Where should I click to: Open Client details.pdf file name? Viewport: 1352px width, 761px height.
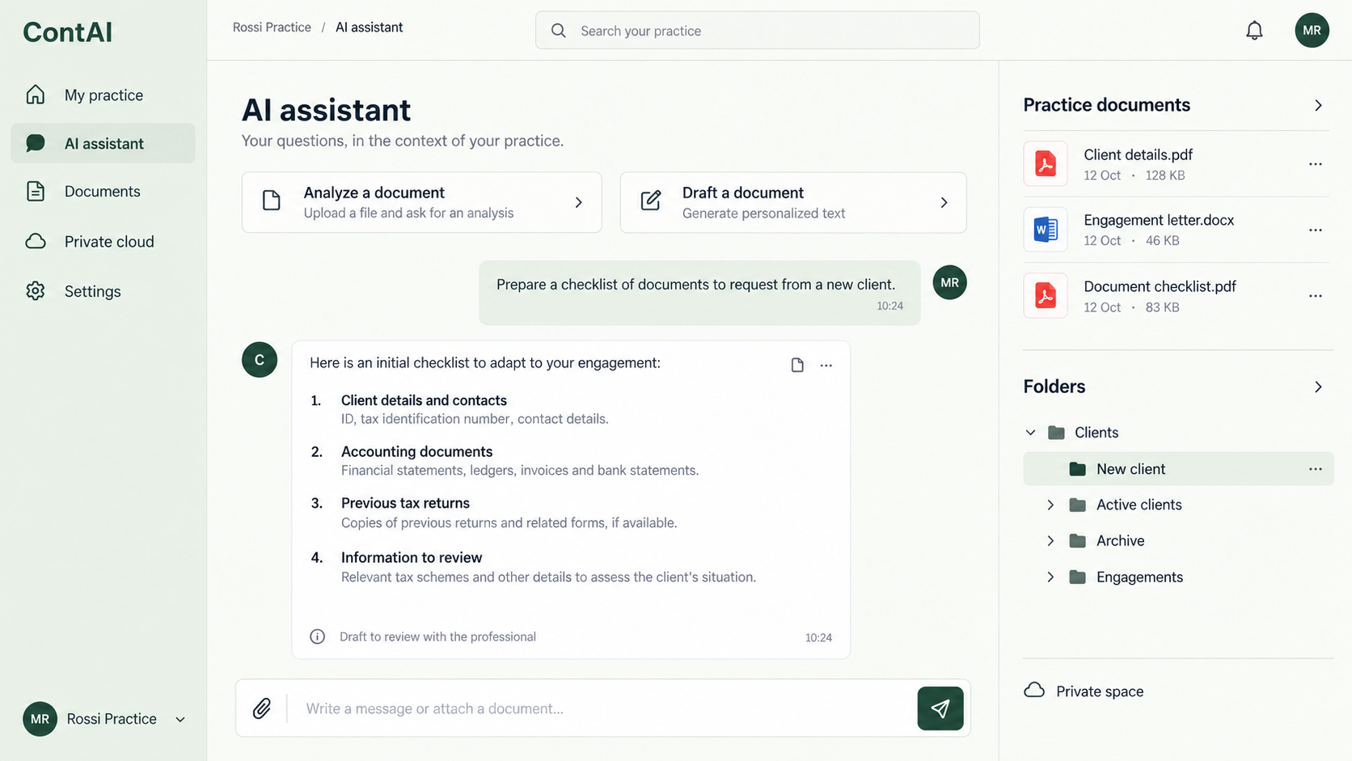(x=1138, y=154)
